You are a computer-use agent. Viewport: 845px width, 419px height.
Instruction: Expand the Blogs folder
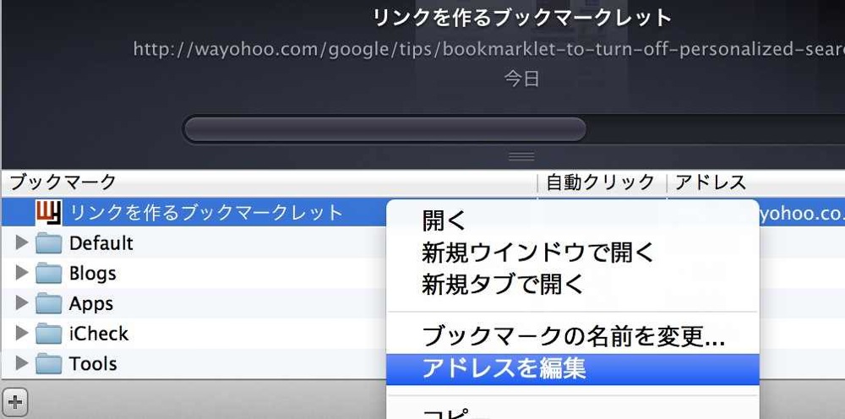(x=22, y=273)
